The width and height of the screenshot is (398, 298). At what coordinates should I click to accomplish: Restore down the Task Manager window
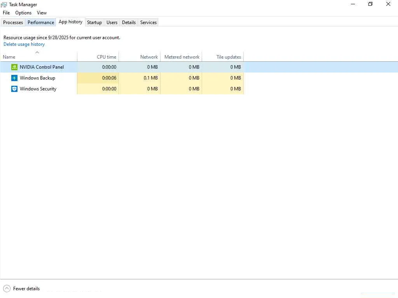pos(370,4)
